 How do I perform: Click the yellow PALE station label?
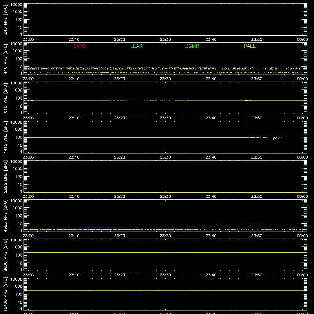tap(250, 46)
